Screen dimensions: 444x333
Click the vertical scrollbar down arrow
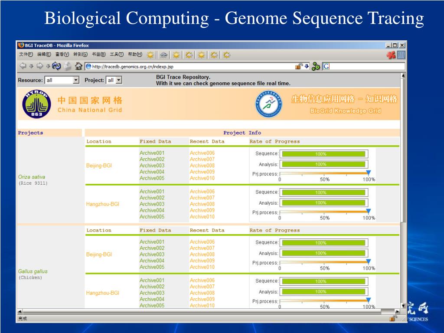(403, 306)
